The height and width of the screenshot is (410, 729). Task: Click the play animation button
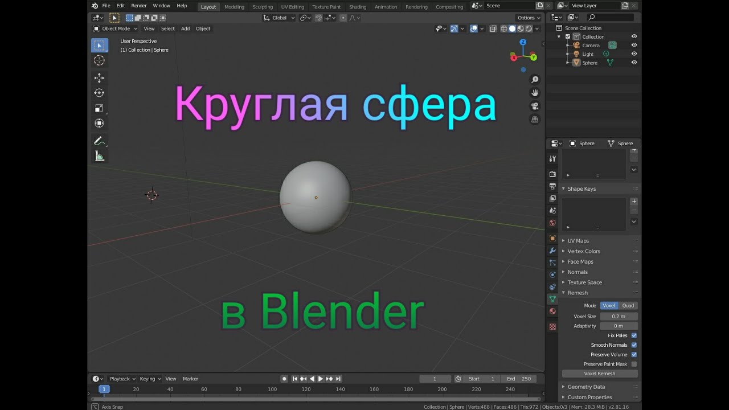pos(321,379)
